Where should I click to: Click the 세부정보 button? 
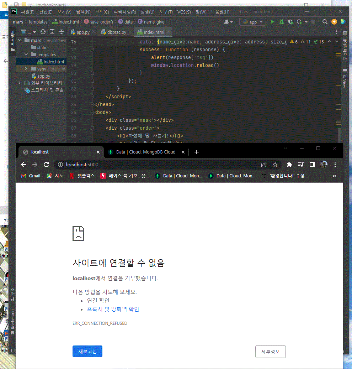point(271,352)
